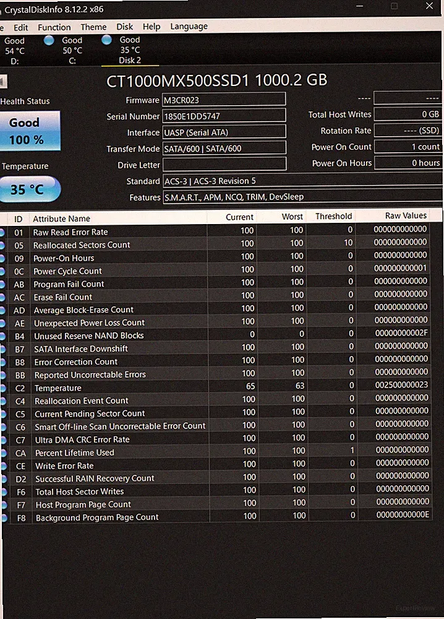This screenshot has height=619, width=444.
Task: Click the Interface field UASP (Serial ATA)
Action: 224,132
